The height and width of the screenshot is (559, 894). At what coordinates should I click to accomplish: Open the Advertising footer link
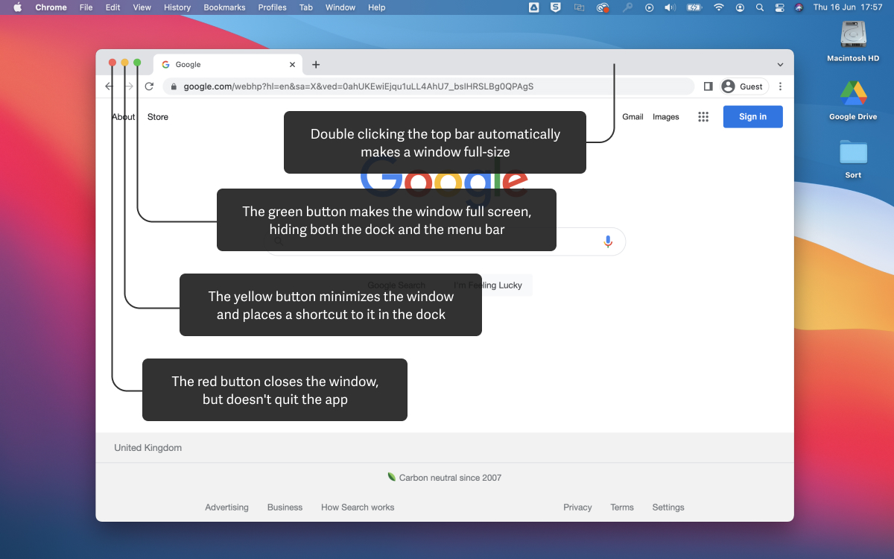[x=226, y=508]
